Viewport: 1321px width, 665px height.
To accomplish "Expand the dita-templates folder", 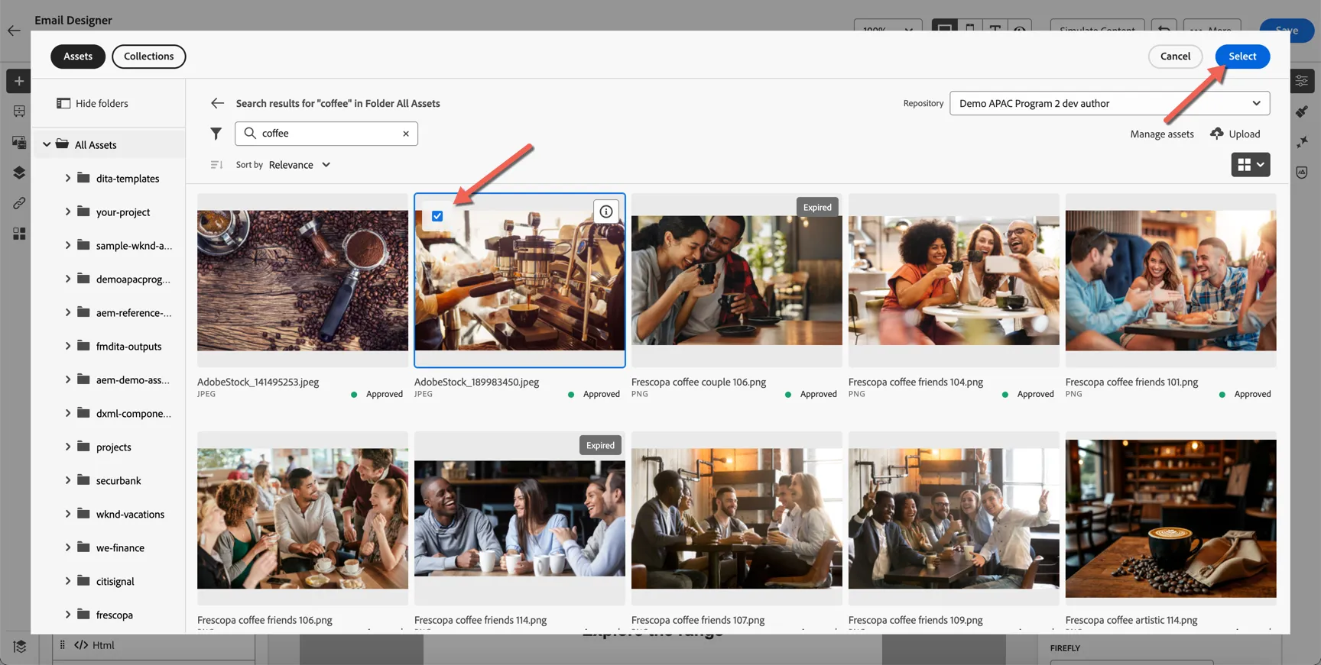I will click(x=67, y=178).
